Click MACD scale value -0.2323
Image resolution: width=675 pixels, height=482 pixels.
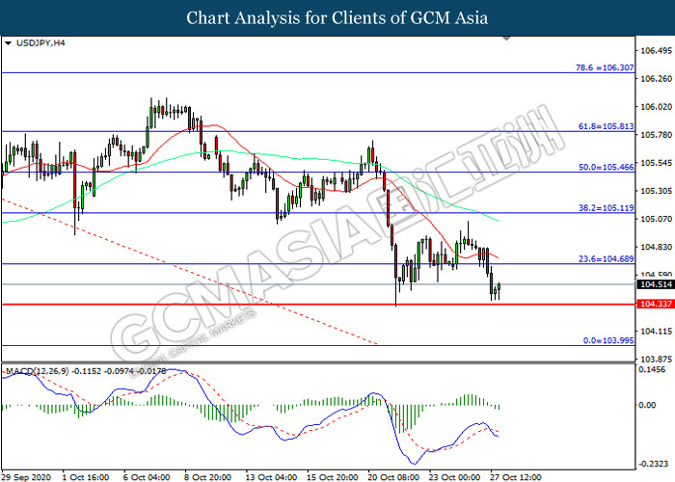click(653, 464)
